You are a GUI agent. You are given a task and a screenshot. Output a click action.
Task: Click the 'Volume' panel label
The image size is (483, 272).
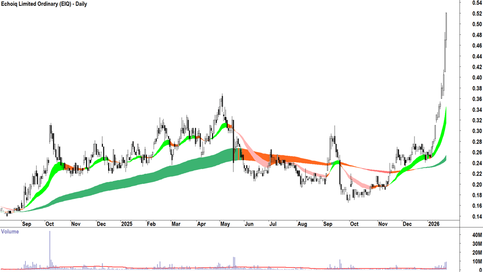coord(10,231)
